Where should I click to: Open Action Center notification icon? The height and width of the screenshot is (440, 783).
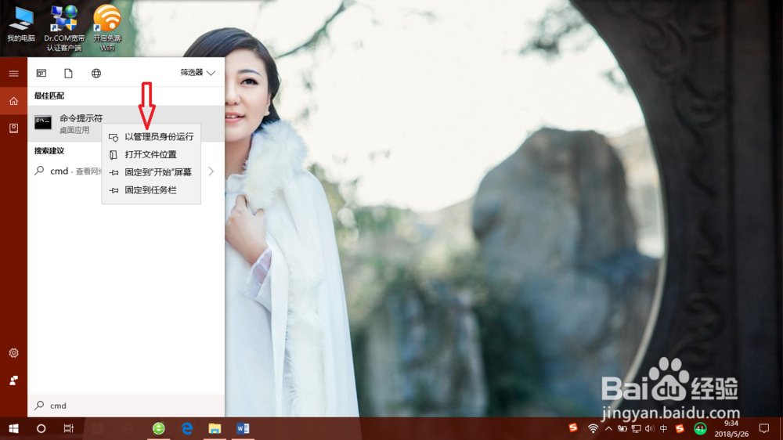764,428
